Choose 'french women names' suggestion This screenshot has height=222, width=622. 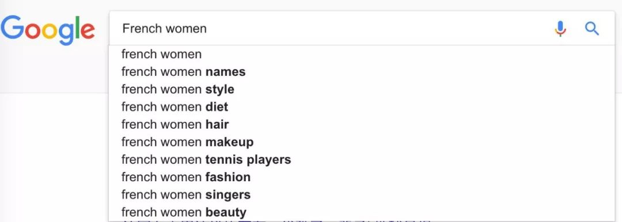click(362, 72)
